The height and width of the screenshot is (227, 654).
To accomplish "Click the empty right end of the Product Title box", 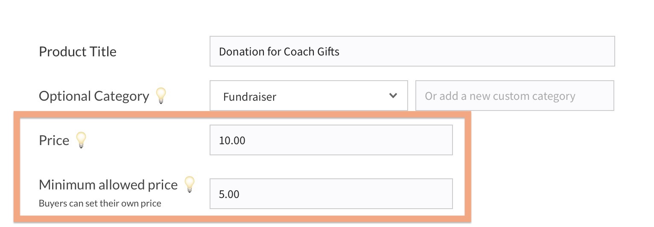I will tap(576, 52).
